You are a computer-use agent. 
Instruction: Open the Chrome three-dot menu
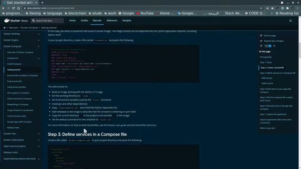click(298, 8)
